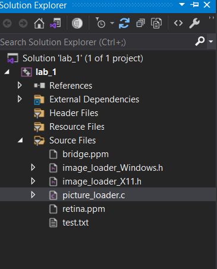This screenshot has width=217, height=269.
Task: Click the image_loader_X11.h header icon
Action: tap(53, 182)
